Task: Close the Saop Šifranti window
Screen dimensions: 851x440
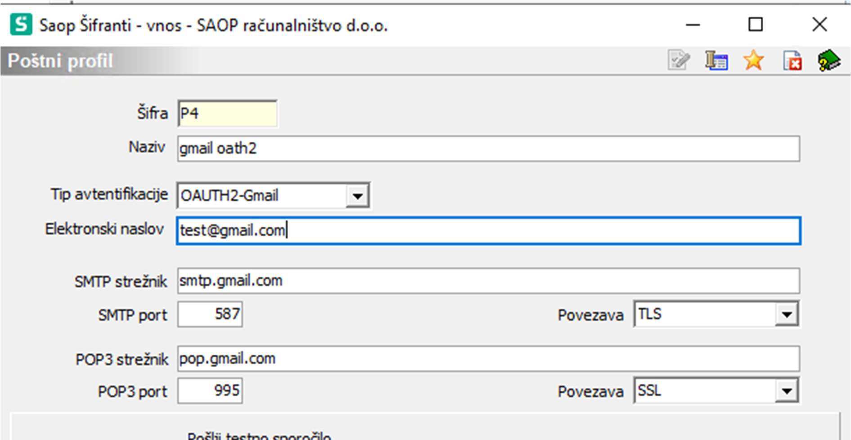Action: (x=820, y=25)
